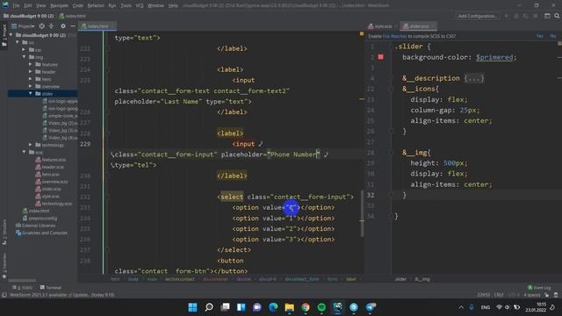Collapse the img folder
This screenshot has width=562, height=316.
click(x=24, y=57)
